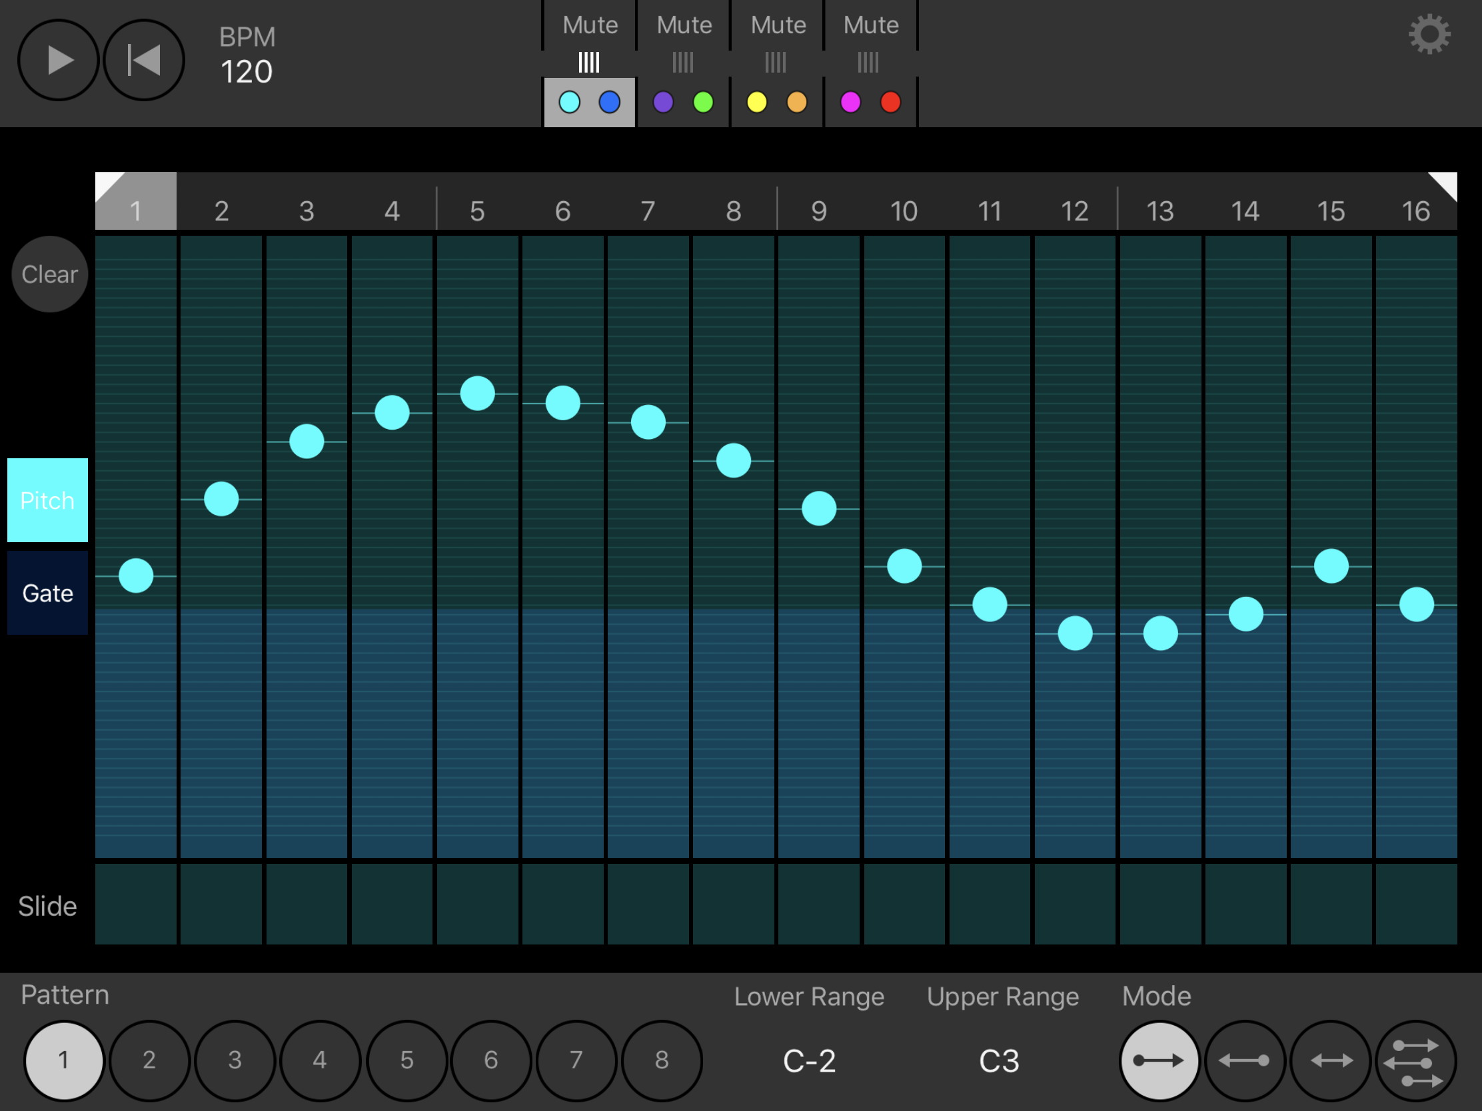Screen dimensions: 1482x1111
Task: Start playback with the play button
Action: (59, 60)
